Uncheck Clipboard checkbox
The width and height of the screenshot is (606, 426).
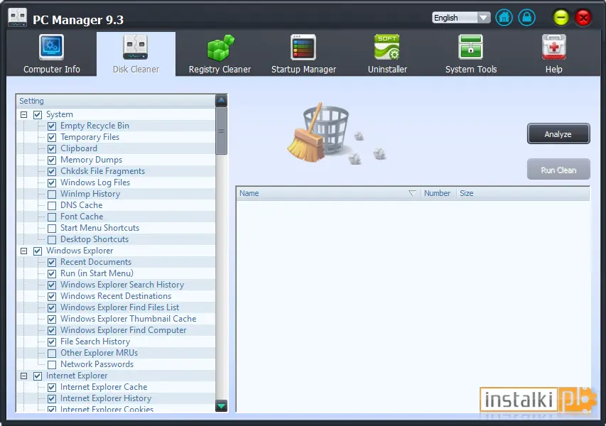click(52, 148)
